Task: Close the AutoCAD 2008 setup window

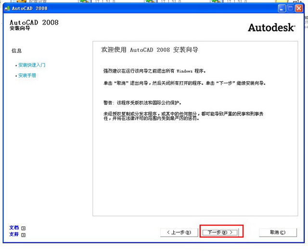Action: (300, 9)
